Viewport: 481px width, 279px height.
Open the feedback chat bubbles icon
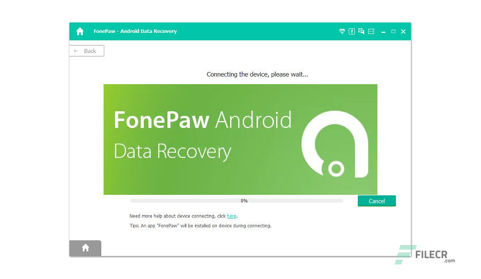(x=361, y=31)
